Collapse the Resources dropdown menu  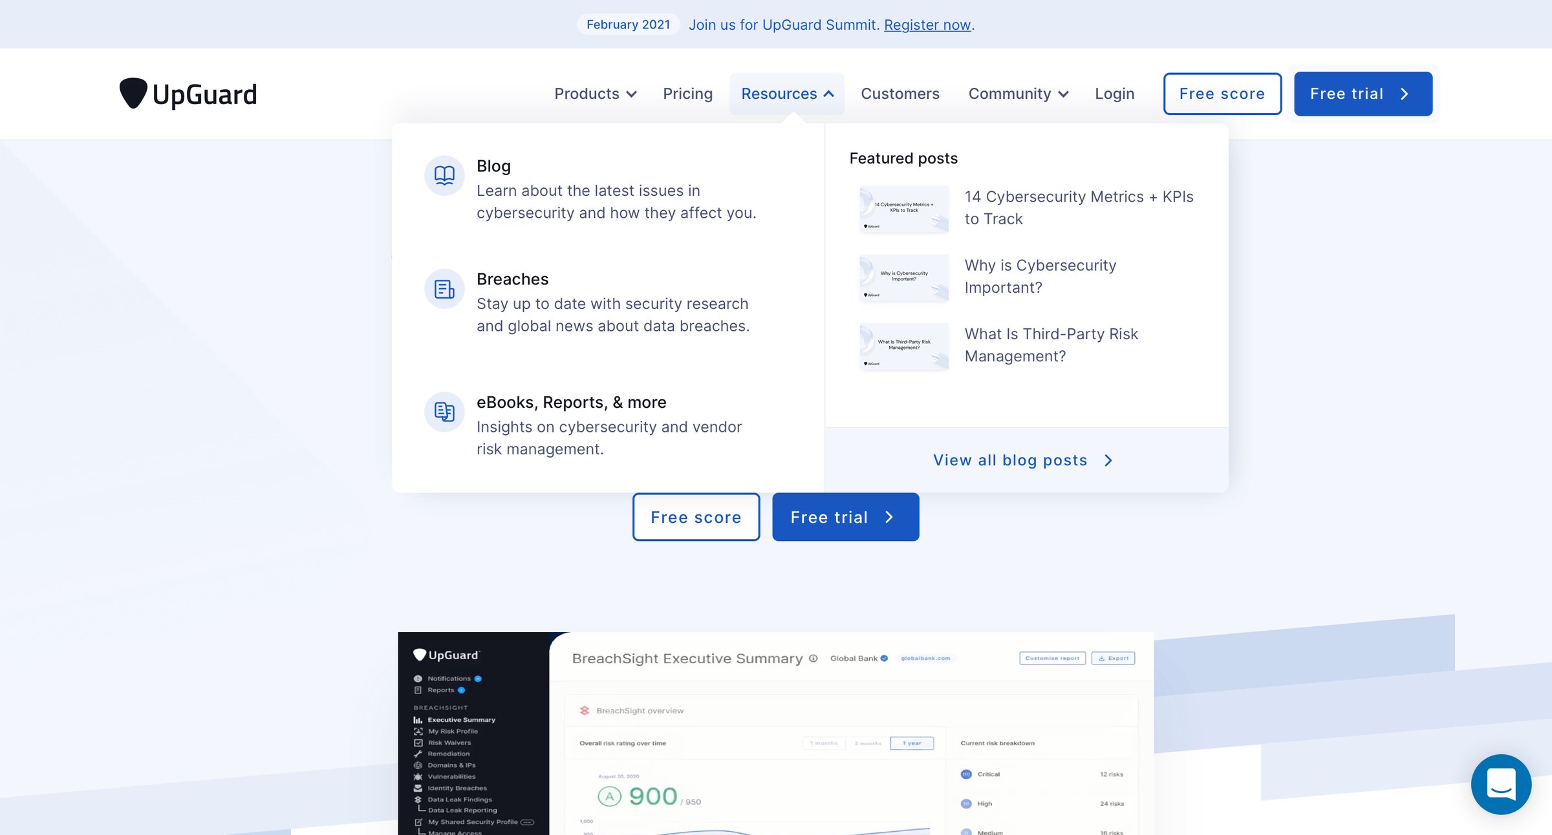pos(787,94)
